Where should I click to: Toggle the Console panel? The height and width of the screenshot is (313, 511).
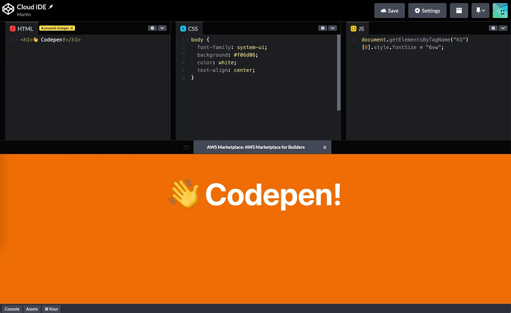pos(12,309)
